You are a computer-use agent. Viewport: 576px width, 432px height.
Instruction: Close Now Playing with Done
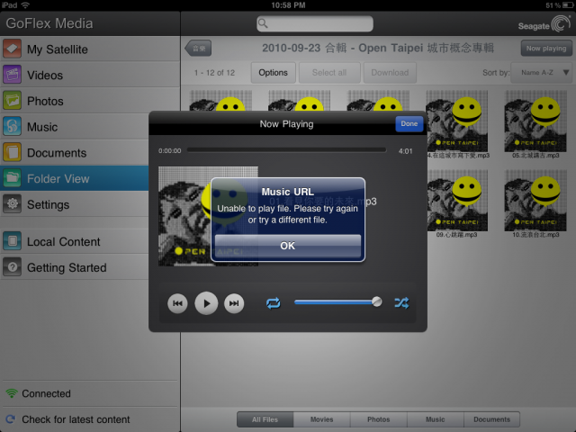coord(409,124)
